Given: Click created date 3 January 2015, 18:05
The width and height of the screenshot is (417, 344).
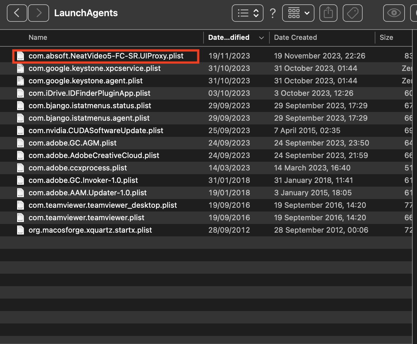Looking at the screenshot, I should coord(313,193).
